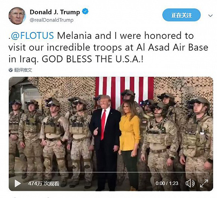The height and width of the screenshot is (198, 217).
Task: Click the blue verified badge
Action: point(85,11)
